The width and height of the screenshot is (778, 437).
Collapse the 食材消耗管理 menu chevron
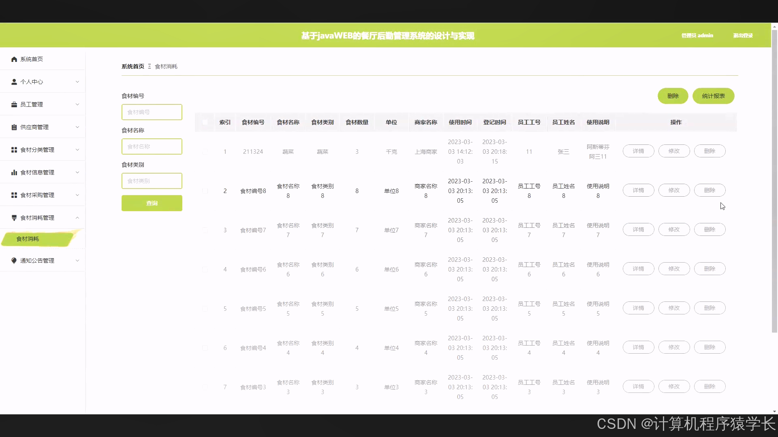(77, 218)
